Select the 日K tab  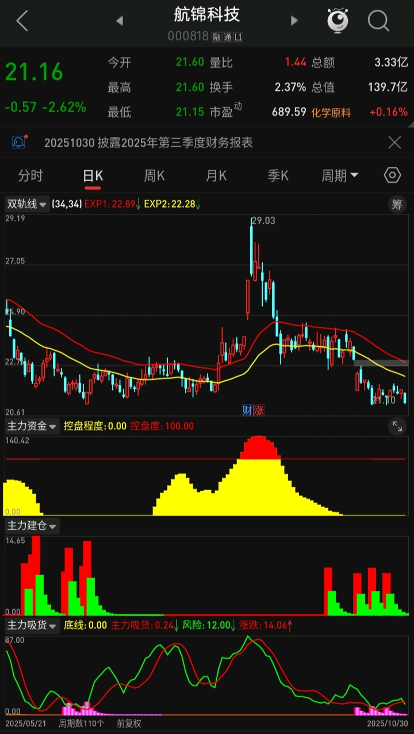(93, 175)
